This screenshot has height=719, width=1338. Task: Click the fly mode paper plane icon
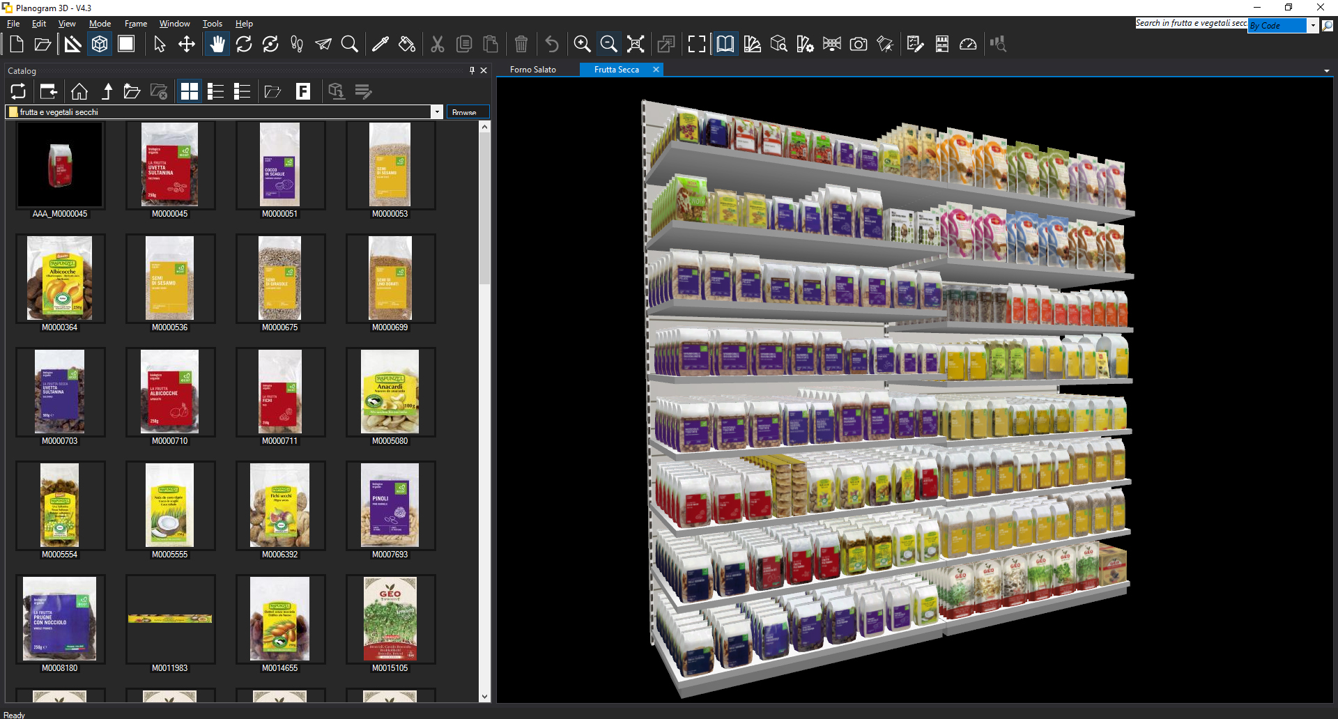pyautogui.click(x=323, y=45)
